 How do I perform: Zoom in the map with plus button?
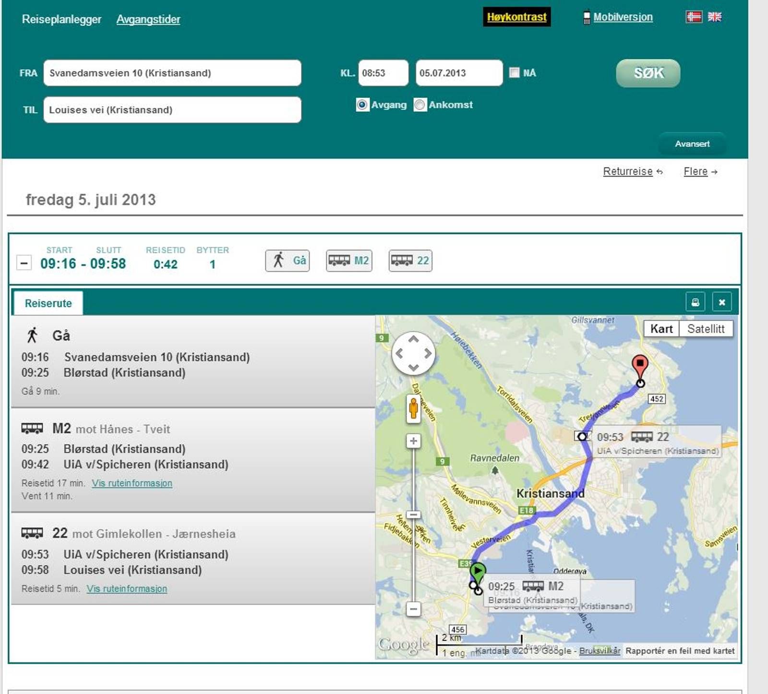413,441
